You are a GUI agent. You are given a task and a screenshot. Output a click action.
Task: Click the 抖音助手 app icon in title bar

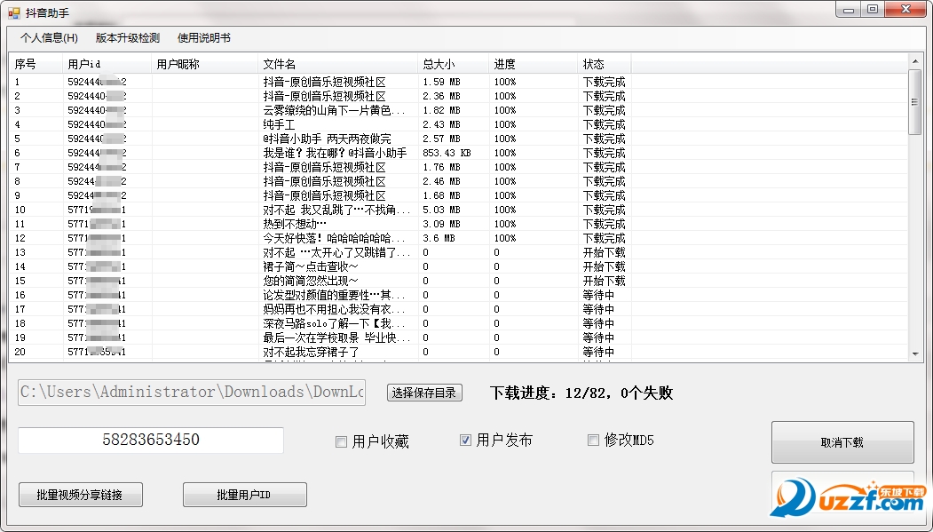[13, 13]
